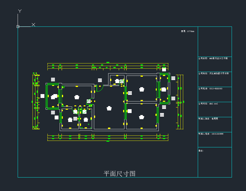Select the 制图人姓名 drafter name text
Screen dimensions: 246x191
209,119
